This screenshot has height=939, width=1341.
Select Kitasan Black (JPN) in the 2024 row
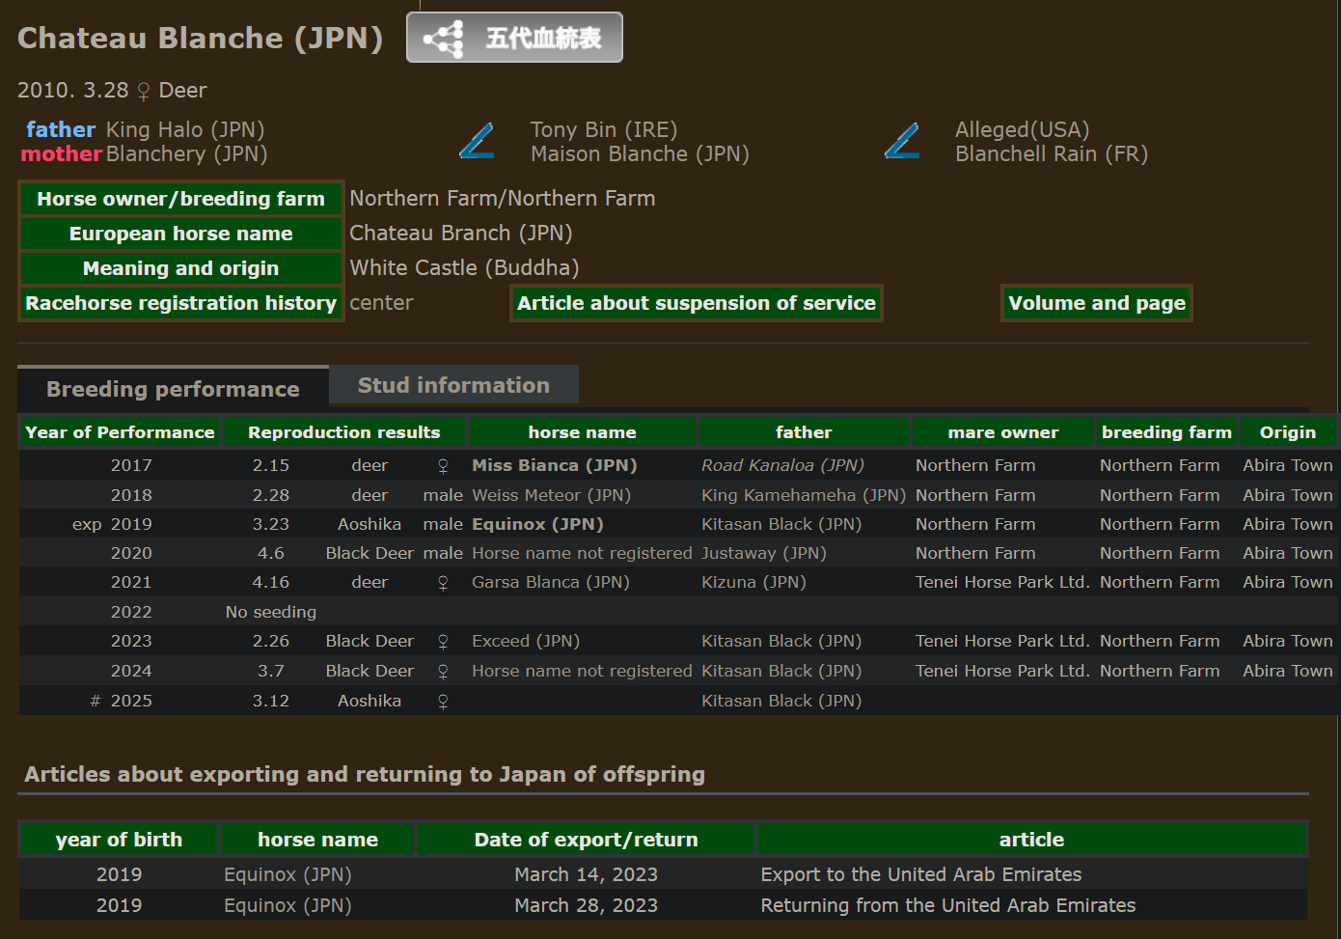[781, 671]
